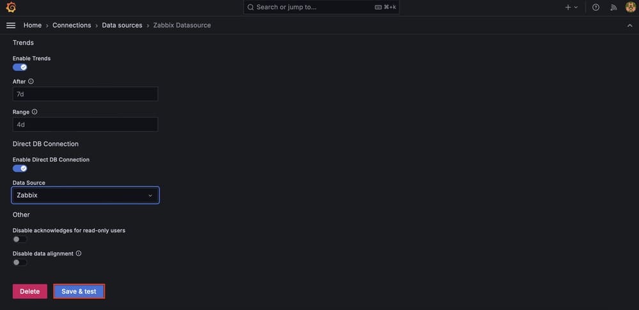This screenshot has width=639, height=310.
Task: Go to Connections breadcrumb
Action: click(72, 26)
